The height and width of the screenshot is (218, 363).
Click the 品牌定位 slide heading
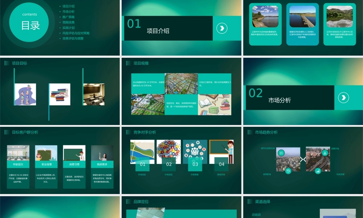pyautogui.click(x=141, y=202)
